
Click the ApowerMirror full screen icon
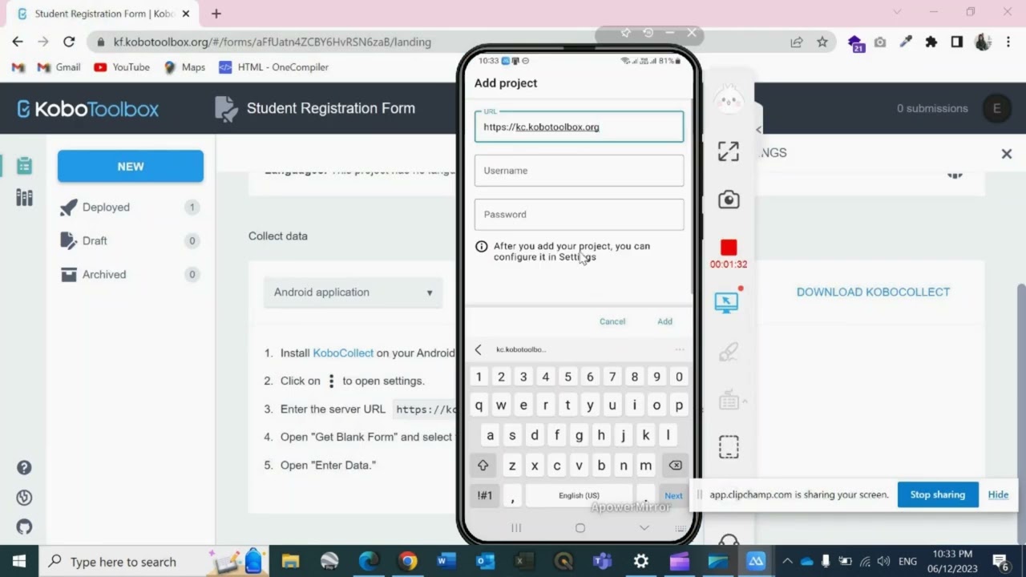point(729,151)
